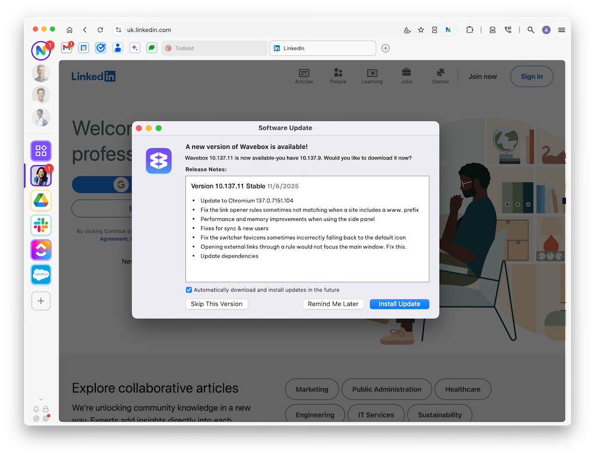
Task: Bookmark this page with the star icon
Action: (421, 30)
